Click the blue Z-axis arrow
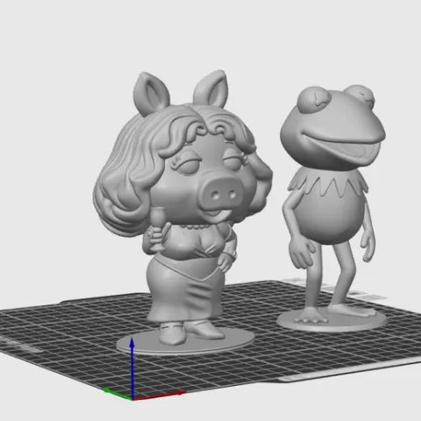This screenshot has width=421, height=421. [x=132, y=368]
